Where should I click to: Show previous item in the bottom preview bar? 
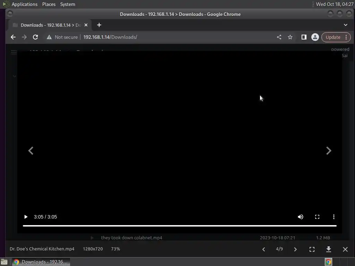pos(263,249)
